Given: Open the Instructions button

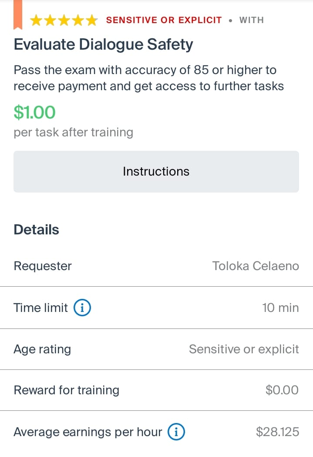Looking at the screenshot, I should point(156,171).
